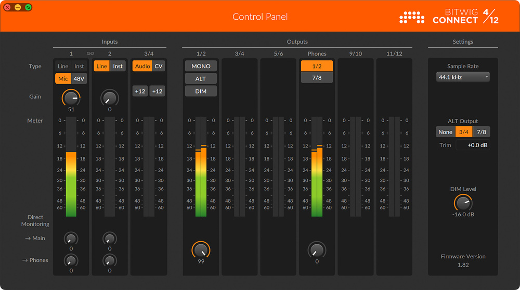Click the Bitwig logo in the header
The width and height of the screenshot is (520, 290).
click(411, 18)
